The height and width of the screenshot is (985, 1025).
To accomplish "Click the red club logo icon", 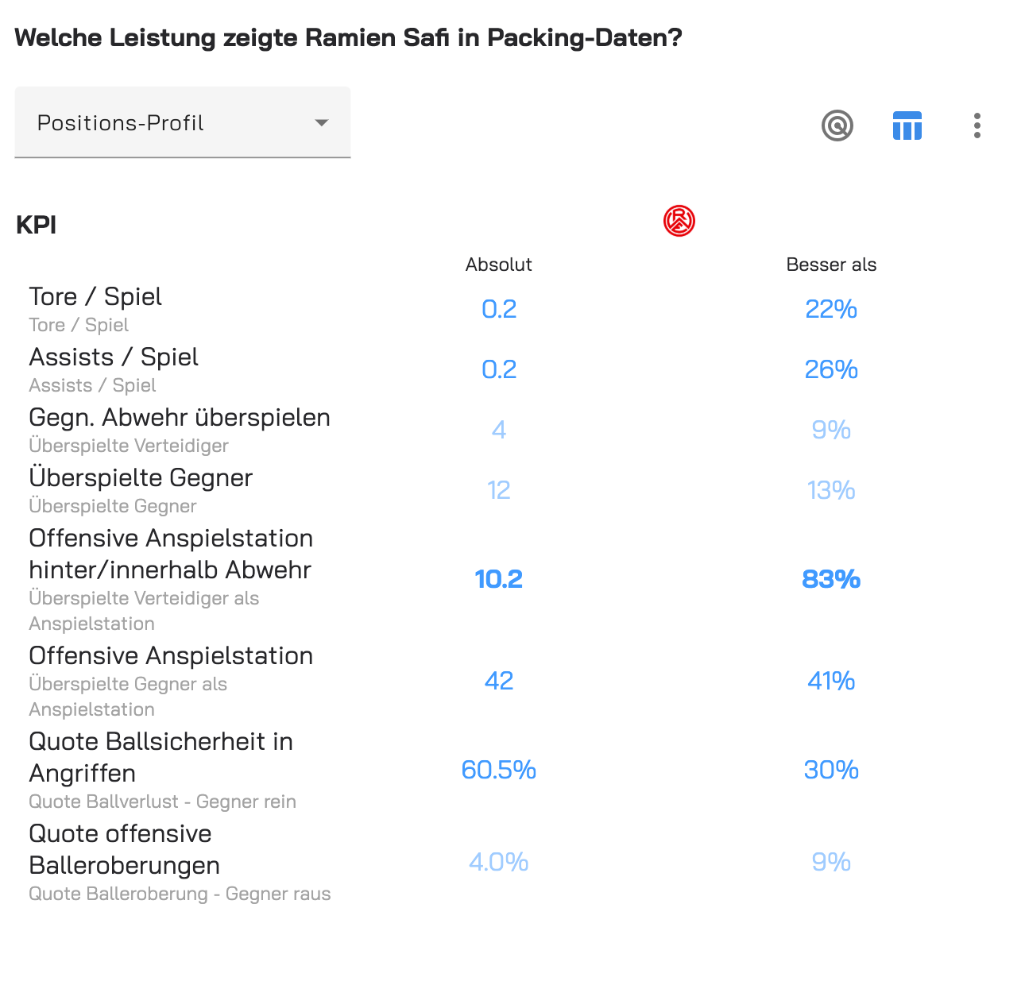I will coord(679,221).
